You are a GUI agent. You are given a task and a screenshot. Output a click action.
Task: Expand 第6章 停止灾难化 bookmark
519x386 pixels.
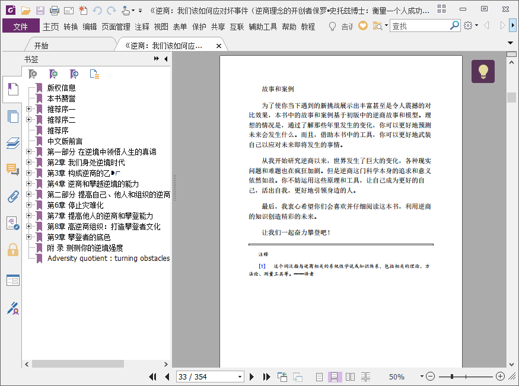[29, 205]
